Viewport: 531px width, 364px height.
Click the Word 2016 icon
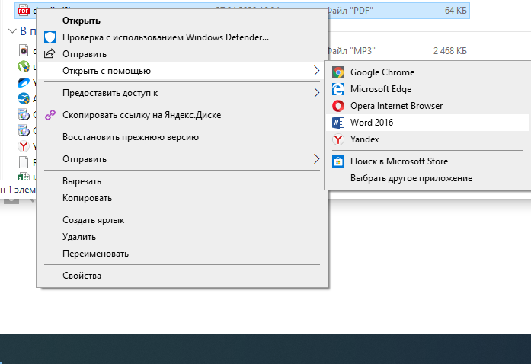pos(338,123)
